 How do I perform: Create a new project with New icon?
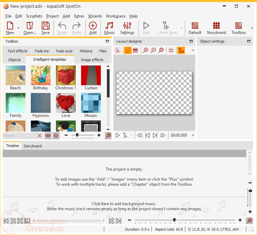click(10, 28)
